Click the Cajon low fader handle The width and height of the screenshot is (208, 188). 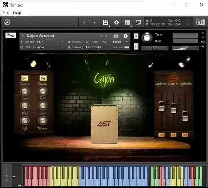(x=161, y=106)
